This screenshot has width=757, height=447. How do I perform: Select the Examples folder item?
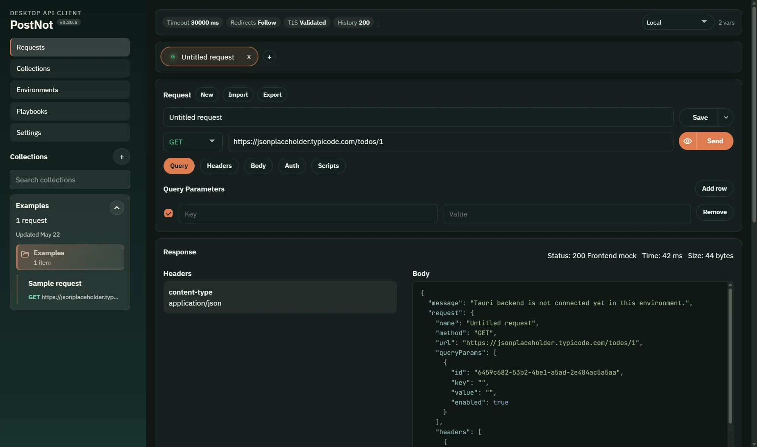(x=70, y=257)
